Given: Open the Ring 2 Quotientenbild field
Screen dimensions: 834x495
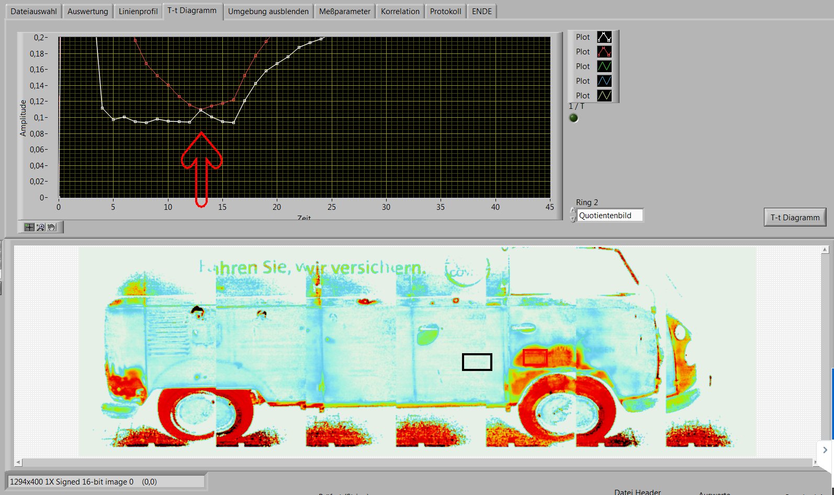Looking at the screenshot, I should coord(610,216).
